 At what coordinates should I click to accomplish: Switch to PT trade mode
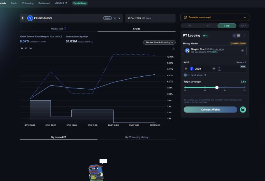click(x=190, y=26)
